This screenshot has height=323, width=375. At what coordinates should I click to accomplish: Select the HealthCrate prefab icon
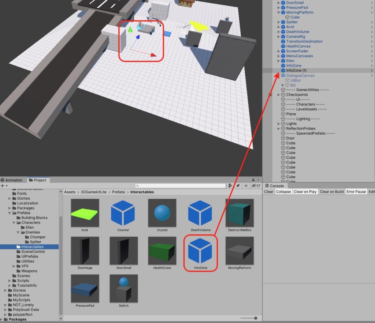[x=162, y=251]
